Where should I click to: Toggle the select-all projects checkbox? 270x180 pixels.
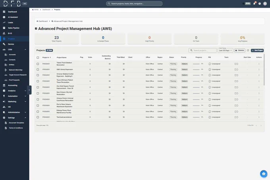38,58
